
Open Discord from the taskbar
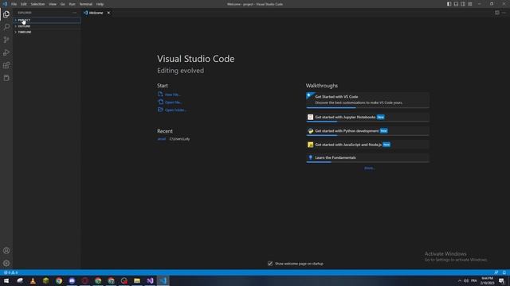(x=72, y=280)
